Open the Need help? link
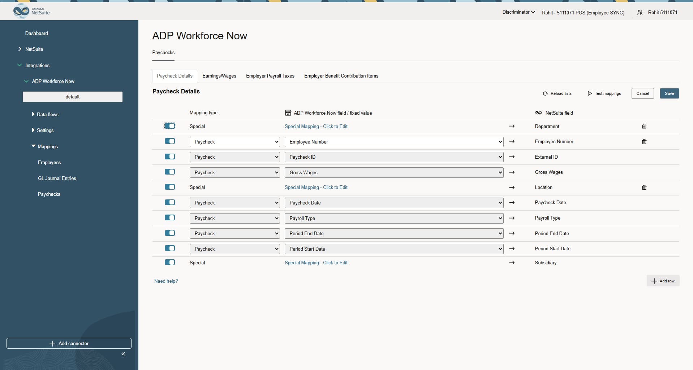693x370 pixels. (166, 281)
